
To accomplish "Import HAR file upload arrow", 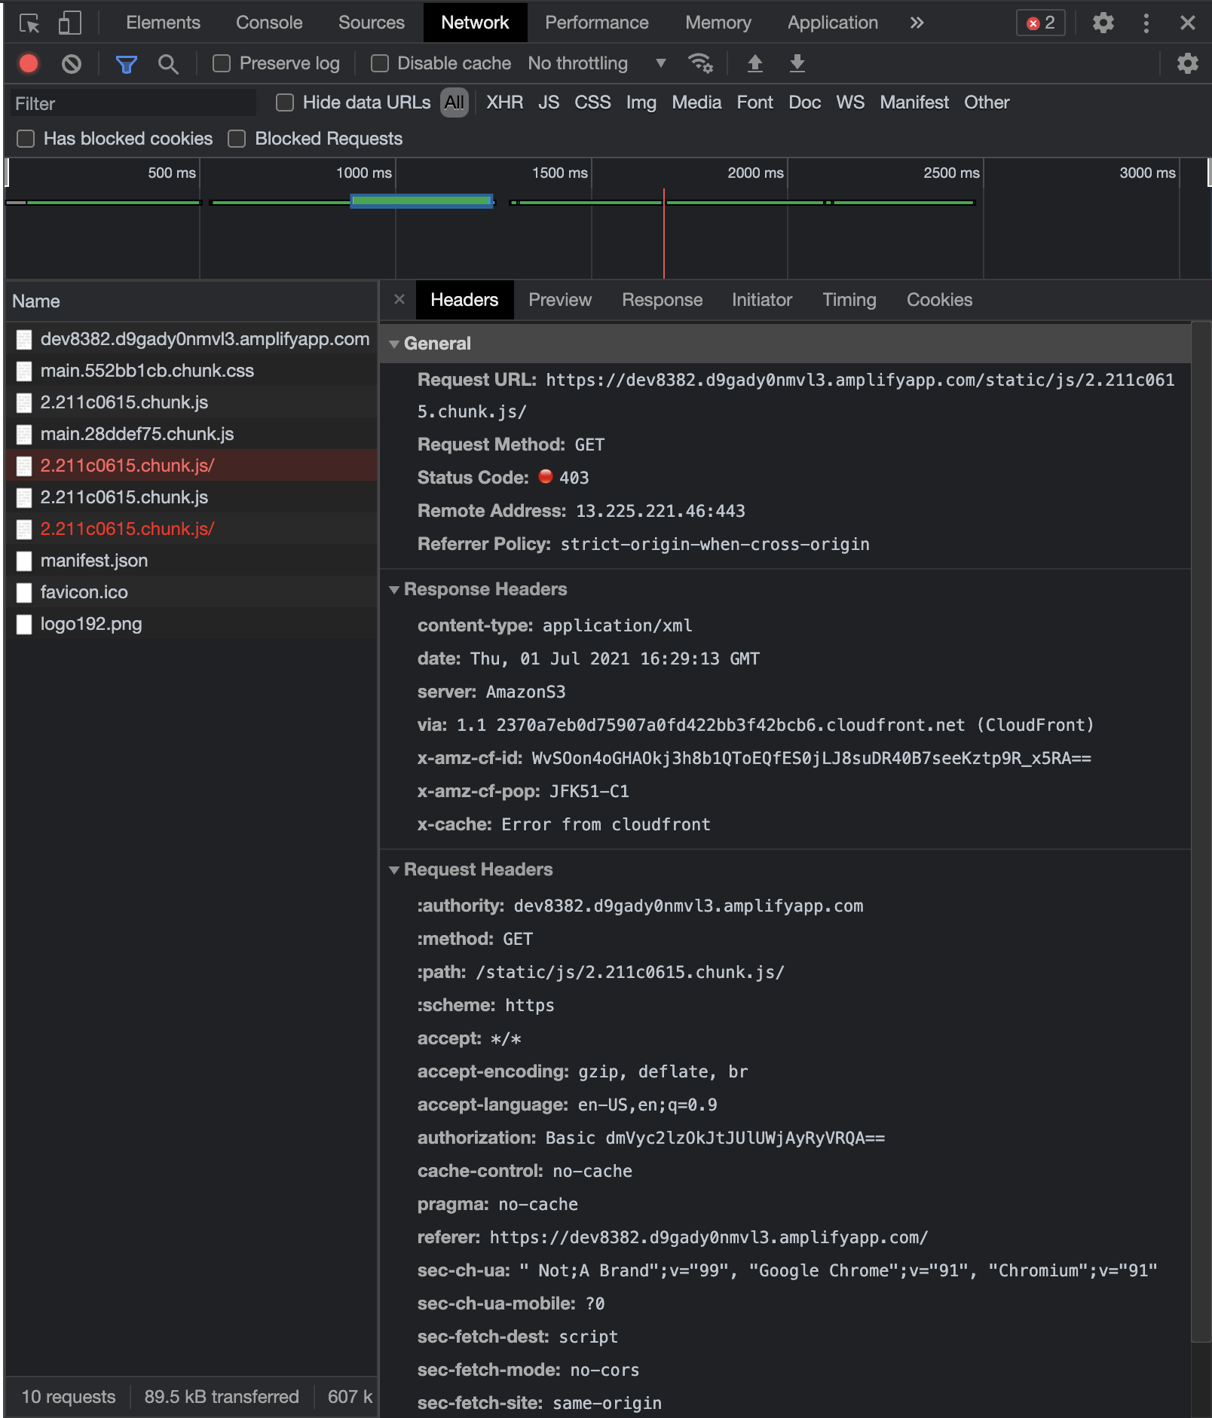I will click(x=754, y=63).
